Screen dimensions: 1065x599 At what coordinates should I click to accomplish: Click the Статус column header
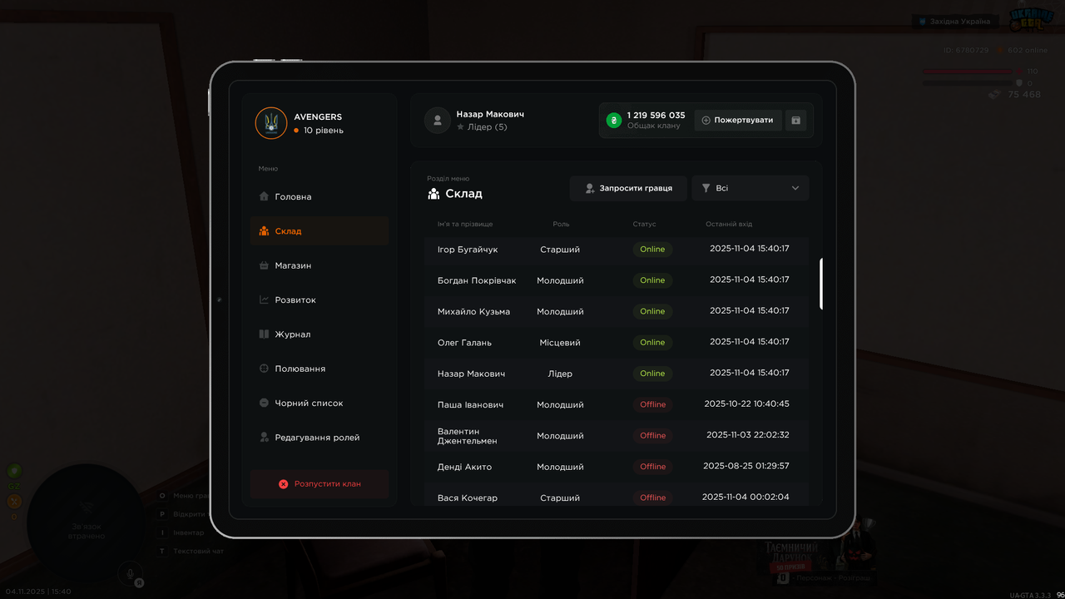pyautogui.click(x=644, y=225)
